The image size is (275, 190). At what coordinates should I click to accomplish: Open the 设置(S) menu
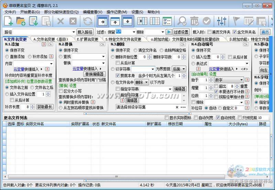click(137, 12)
